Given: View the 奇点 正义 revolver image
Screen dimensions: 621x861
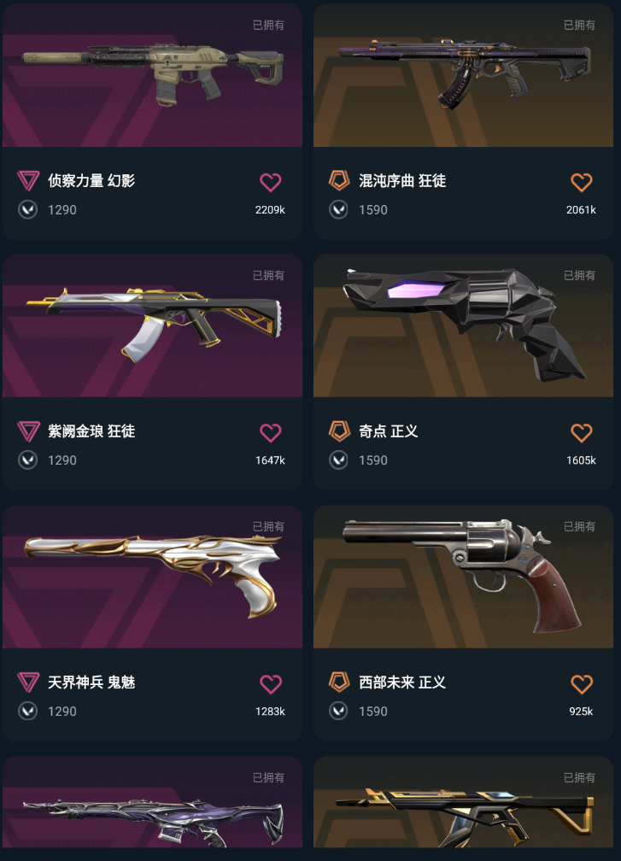Looking at the screenshot, I should point(463,325).
